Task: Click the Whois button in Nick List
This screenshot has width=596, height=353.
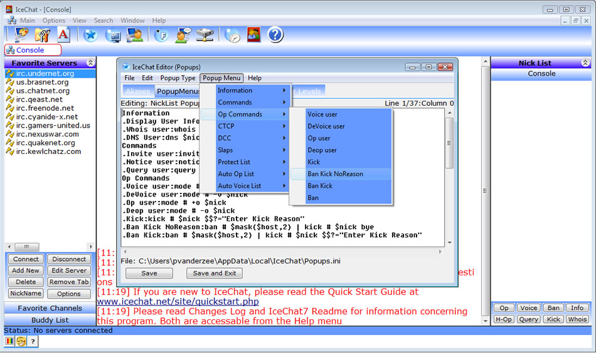Action: tap(577, 319)
